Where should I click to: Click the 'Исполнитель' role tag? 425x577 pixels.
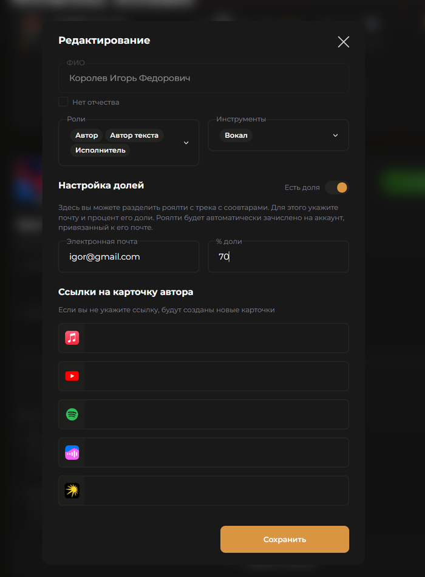100,150
